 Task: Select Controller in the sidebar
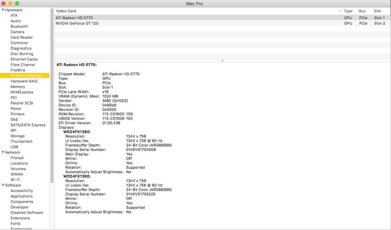coord(19,43)
